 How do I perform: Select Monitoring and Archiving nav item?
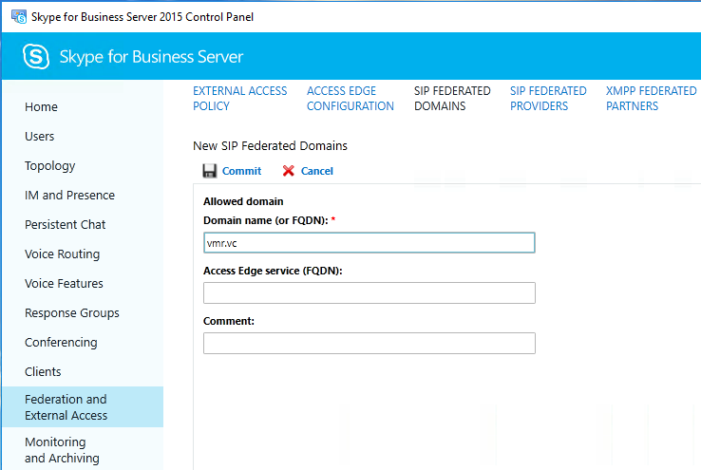62,450
